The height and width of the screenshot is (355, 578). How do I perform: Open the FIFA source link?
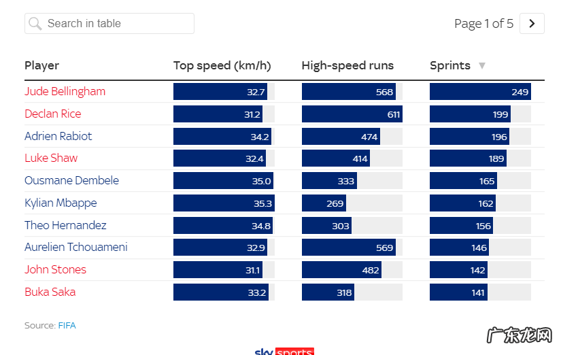point(67,326)
